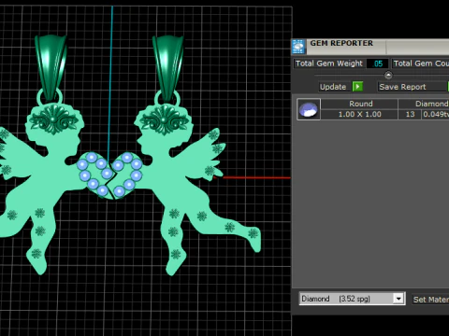
Task: Click the Set Material button
Action: (430, 300)
